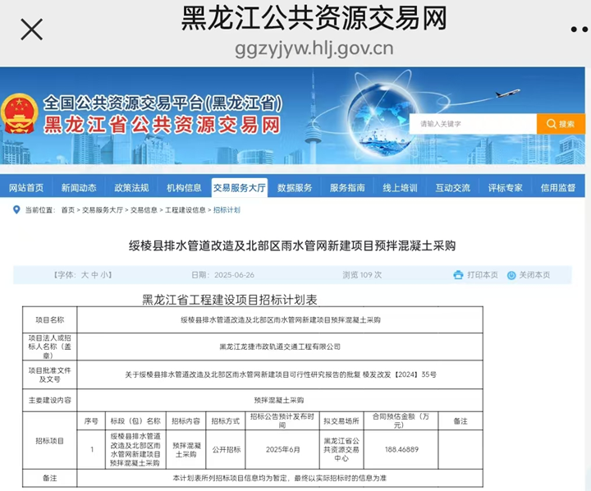Click the national emblem logo
Screen dimensions: 591x491
pos(18,113)
